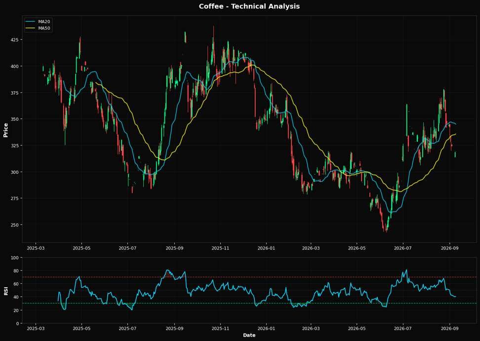Image resolution: width=480 pixels, height=341 pixels.
Task: Click the chart title 'Coffee - Technical Analysis'
Action: tap(249, 6)
